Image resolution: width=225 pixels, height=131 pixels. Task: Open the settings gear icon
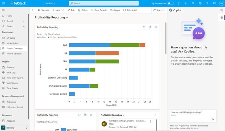[x=200, y=3]
